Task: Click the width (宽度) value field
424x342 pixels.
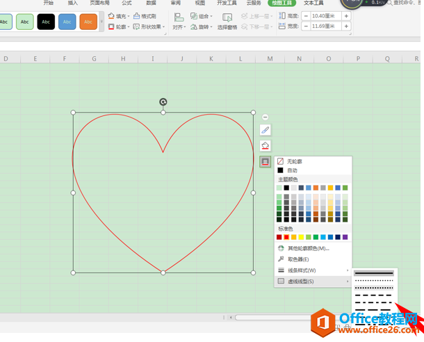Action: coord(326,26)
